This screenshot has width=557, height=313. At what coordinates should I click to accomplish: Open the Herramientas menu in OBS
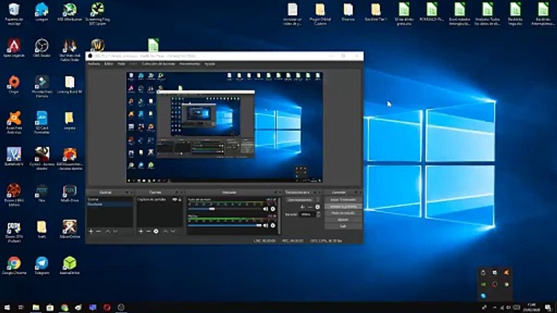190,64
